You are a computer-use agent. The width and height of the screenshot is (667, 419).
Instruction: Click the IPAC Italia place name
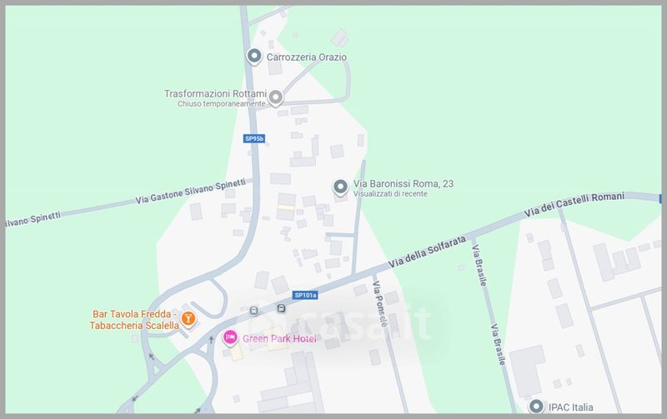point(570,407)
